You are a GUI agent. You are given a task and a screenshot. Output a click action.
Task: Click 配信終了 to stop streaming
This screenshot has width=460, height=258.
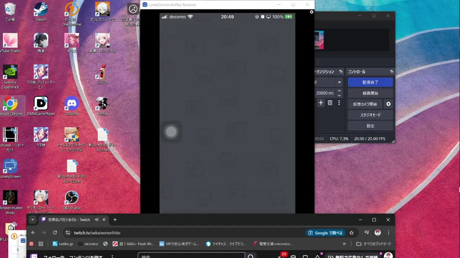tap(371, 82)
